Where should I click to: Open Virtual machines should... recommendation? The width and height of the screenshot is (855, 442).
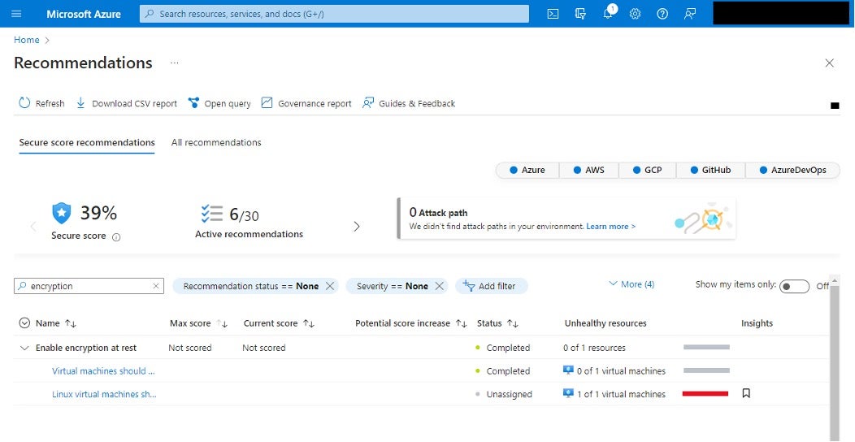coord(103,371)
